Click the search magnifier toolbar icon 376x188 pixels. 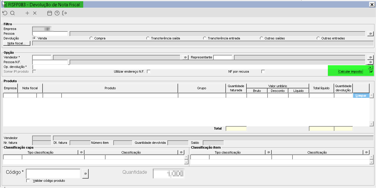coord(12,13)
